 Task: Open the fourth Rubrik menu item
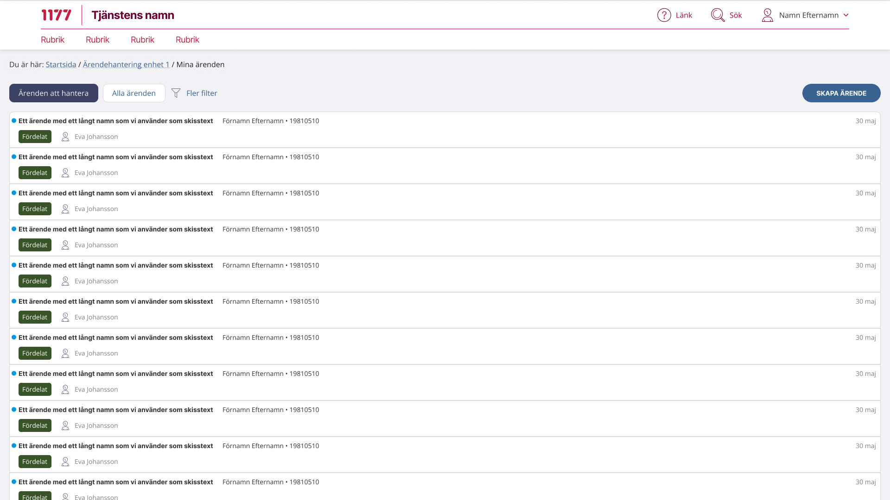(x=187, y=40)
